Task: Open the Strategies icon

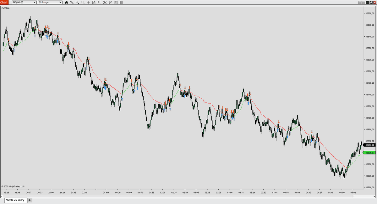Action: pyautogui.click(x=116, y=2)
